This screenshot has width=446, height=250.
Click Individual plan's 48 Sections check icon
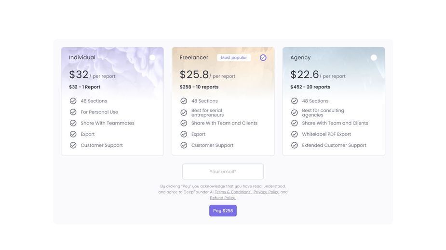pyautogui.click(x=73, y=101)
